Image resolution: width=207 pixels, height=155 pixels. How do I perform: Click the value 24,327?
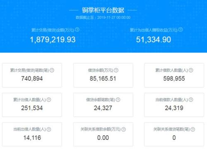(103, 108)
